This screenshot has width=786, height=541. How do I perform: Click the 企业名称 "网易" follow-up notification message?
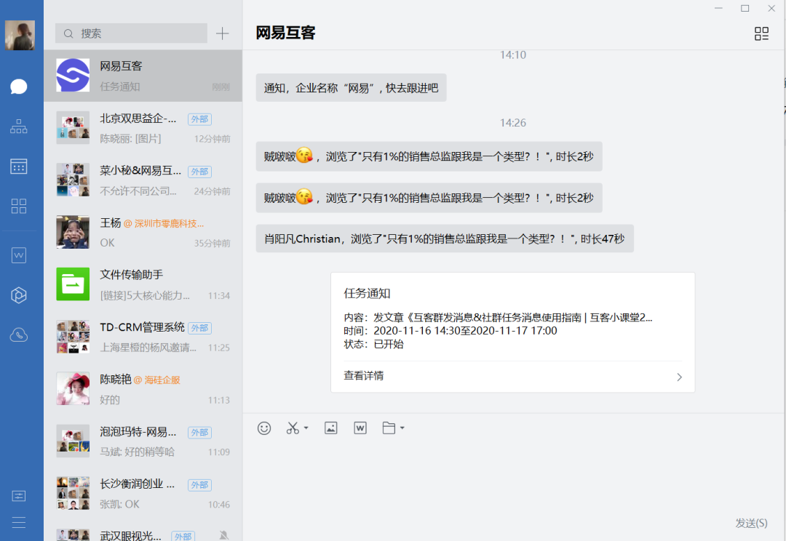click(x=351, y=88)
